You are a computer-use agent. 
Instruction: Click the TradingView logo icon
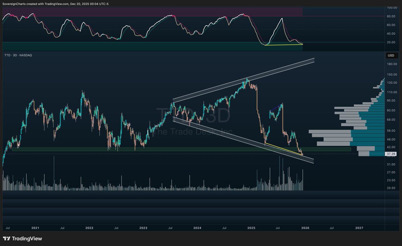pyautogui.click(x=6, y=239)
